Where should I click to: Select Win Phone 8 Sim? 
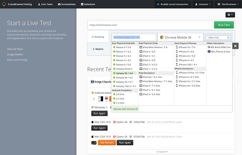219,51
